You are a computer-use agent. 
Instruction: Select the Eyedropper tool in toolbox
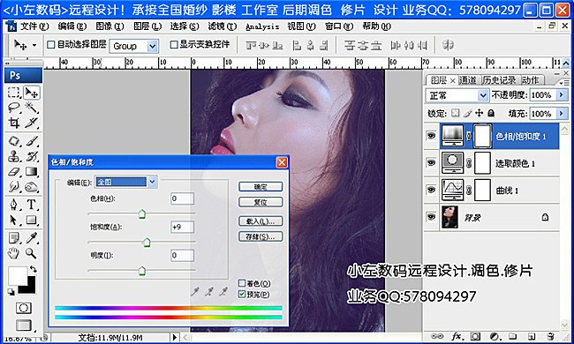pyautogui.click(x=32, y=238)
